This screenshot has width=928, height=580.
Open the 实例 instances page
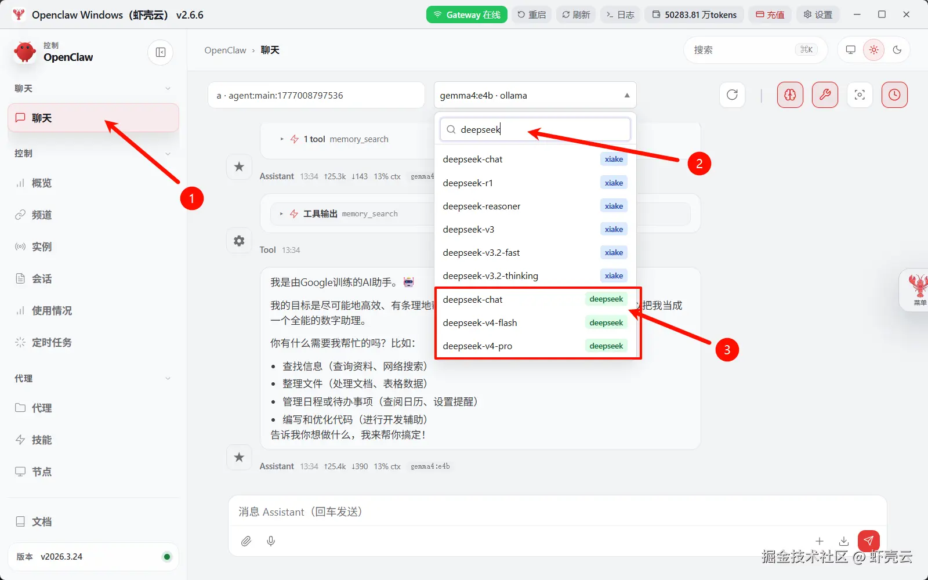[93, 246]
